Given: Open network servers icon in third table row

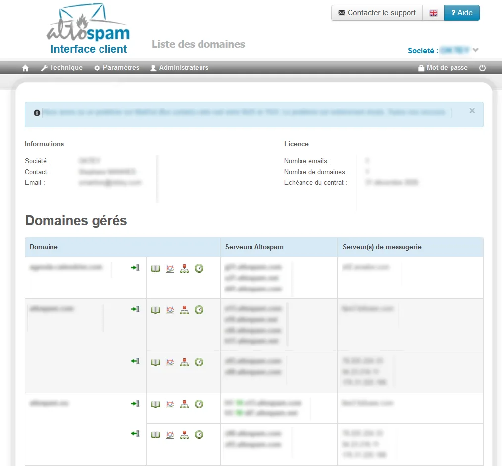Looking at the screenshot, I should tap(184, 362).
